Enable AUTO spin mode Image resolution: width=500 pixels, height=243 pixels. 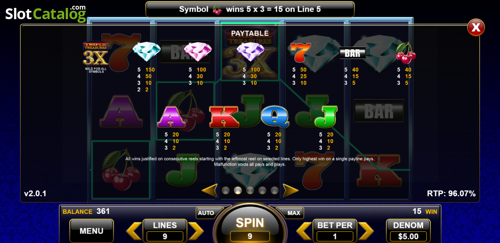click(x=206, y=213)
